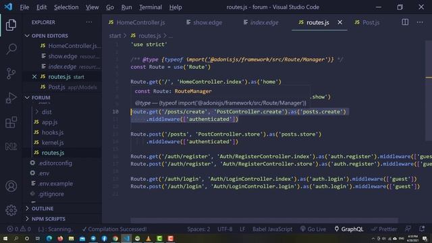Open Explorer views and more actions ellipsis
This screenshot has width=432, height=243.
[89, 22]
